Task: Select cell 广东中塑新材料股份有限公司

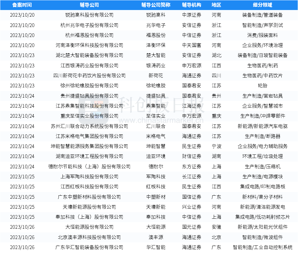Action: pyautogui.click(x=89, y=197)
